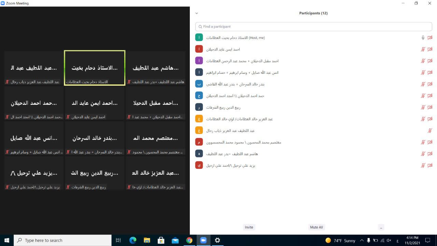Collapse the Participants panel with the chevron
437x246 pixels.
pos(196,13)
